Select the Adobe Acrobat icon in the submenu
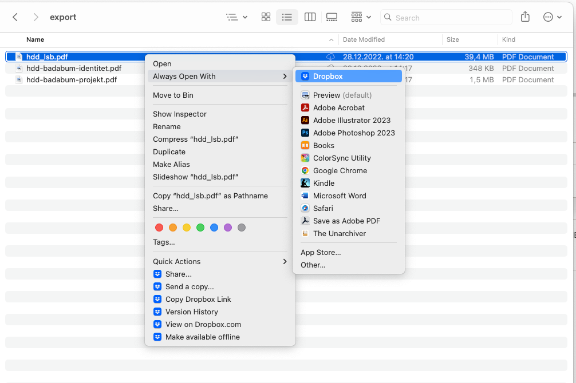Viewport: 576px width, 383px height. click(x=304, y=107)
